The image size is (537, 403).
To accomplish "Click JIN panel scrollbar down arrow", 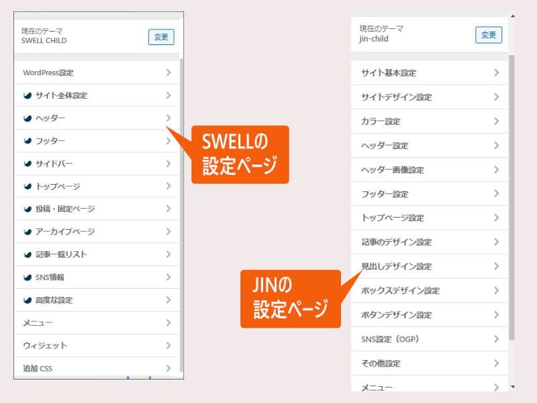I will click(513, 387).
